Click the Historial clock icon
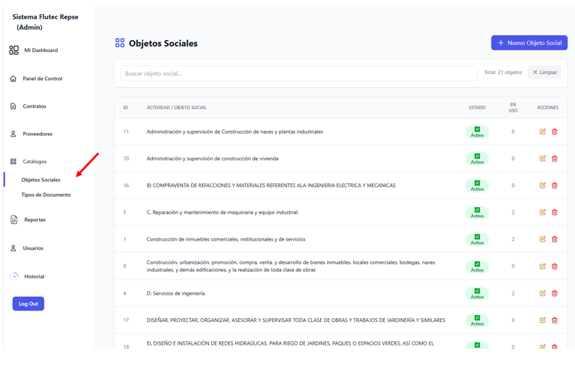 14,276
